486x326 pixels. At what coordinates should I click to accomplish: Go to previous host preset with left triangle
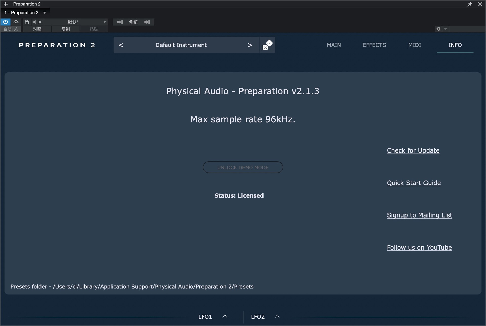pyautogui.click(x=34, y=22)
